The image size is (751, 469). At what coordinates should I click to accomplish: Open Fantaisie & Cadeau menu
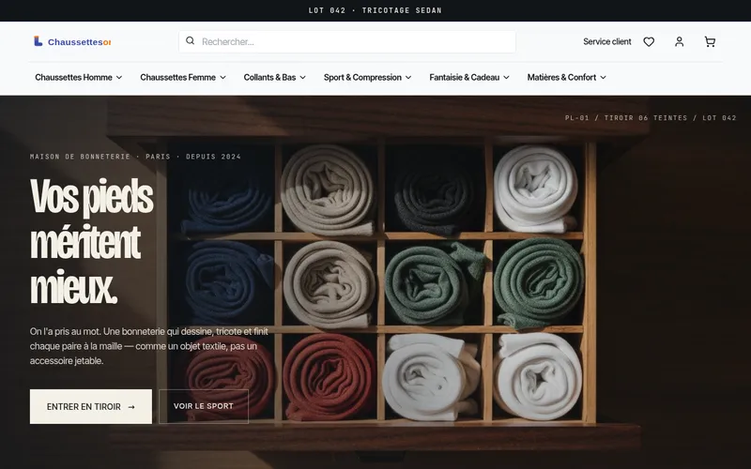pos(469,77)
